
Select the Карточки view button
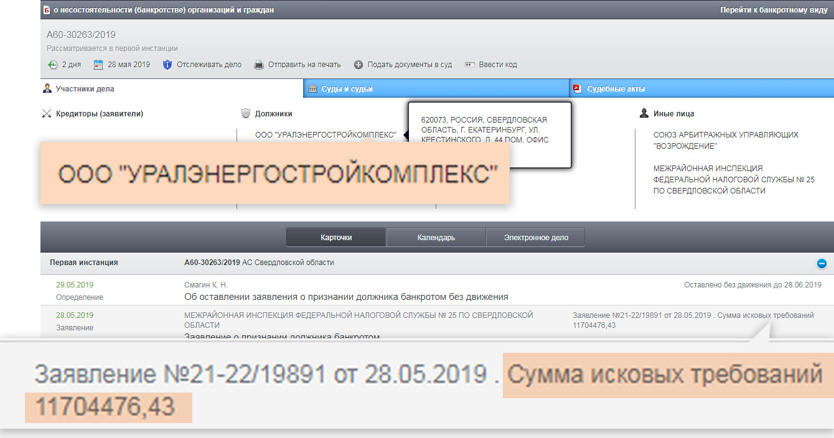coord(336,238)
